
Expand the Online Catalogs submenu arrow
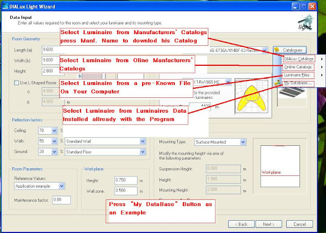[x=322, y=67]
